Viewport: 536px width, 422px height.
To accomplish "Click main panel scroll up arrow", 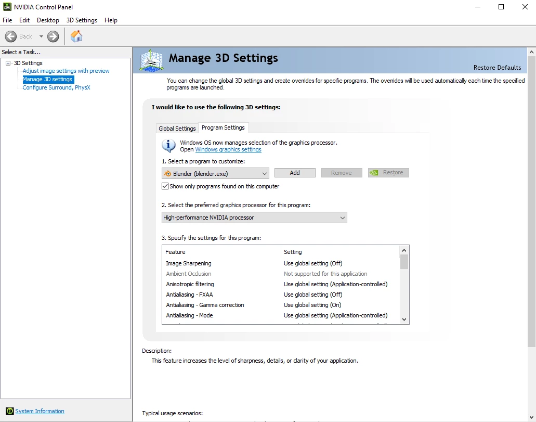I will pyautogui.click(x=531, y=52).
